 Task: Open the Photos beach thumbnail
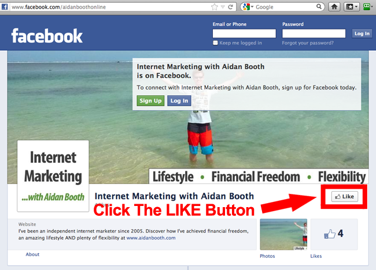[283, 234]
